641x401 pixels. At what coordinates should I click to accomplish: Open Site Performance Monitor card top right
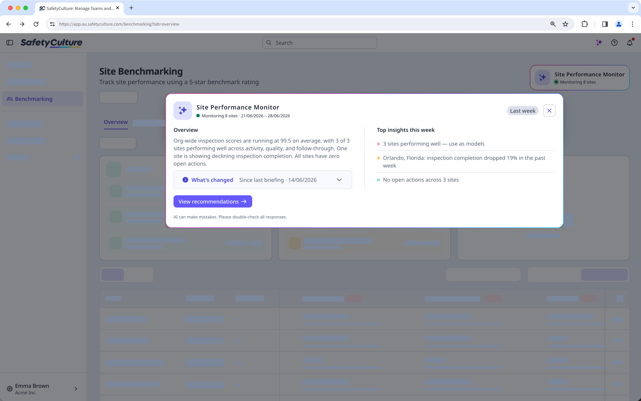tap(580, 78)
